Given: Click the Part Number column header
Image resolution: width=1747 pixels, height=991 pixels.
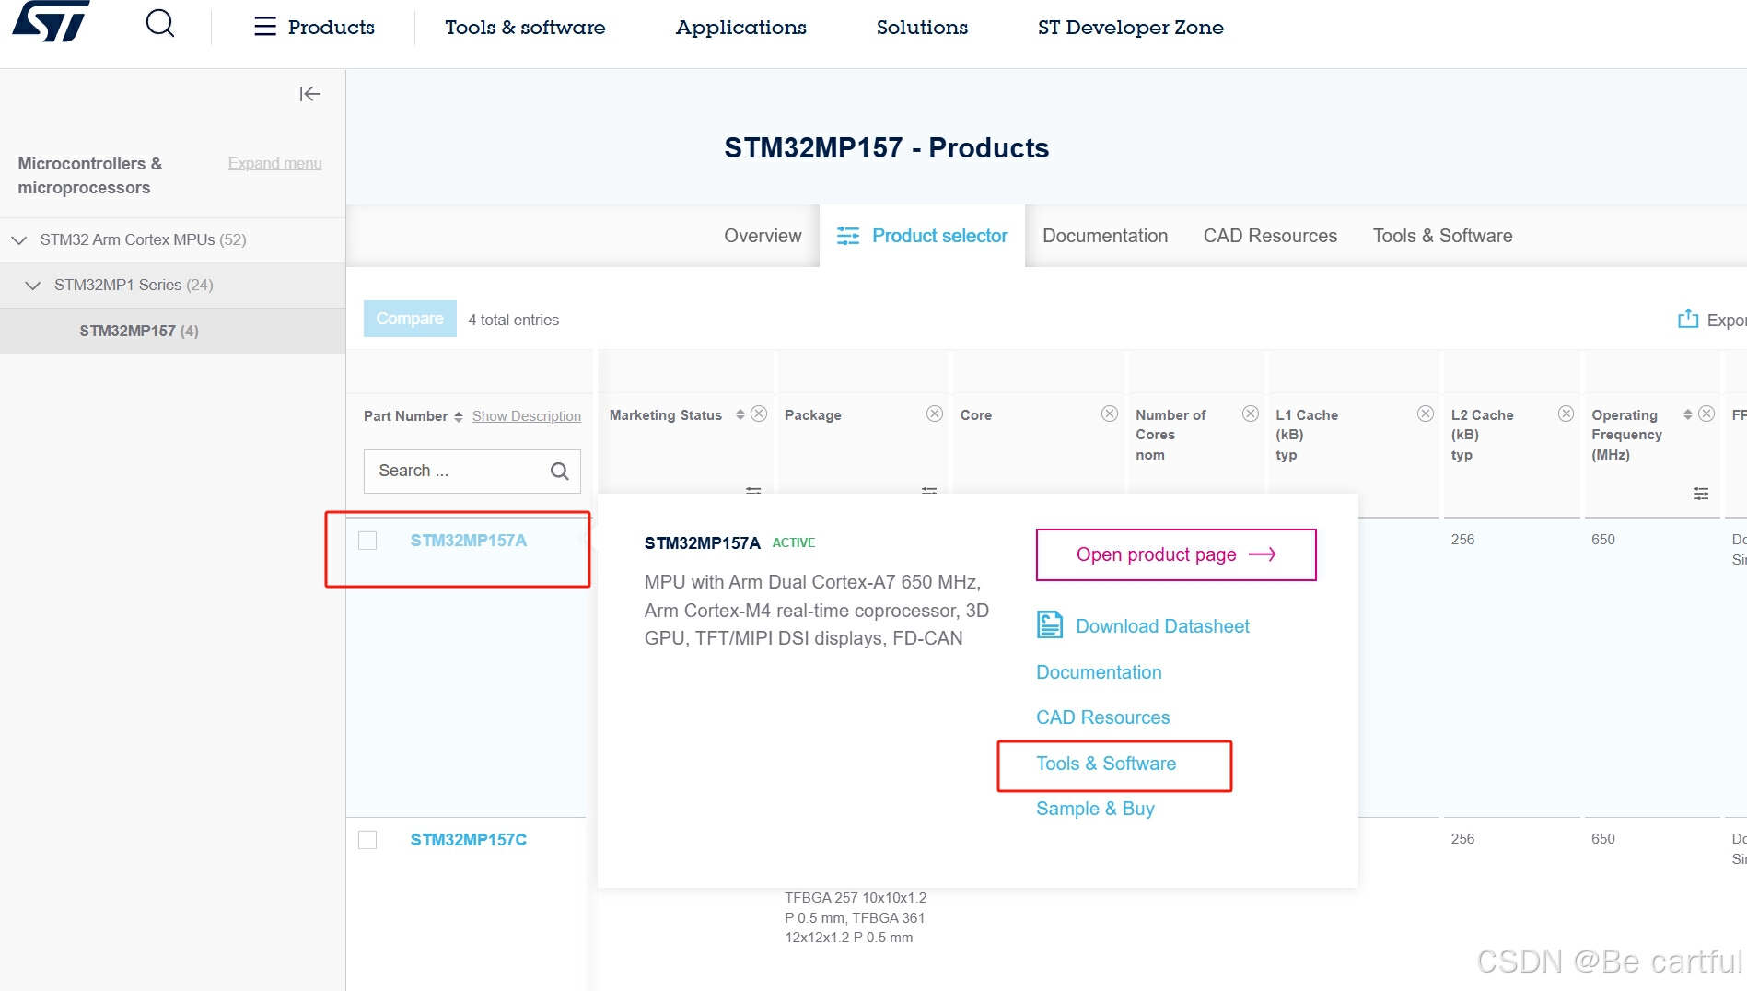Looking at the screenshot, I should point(405,416).
